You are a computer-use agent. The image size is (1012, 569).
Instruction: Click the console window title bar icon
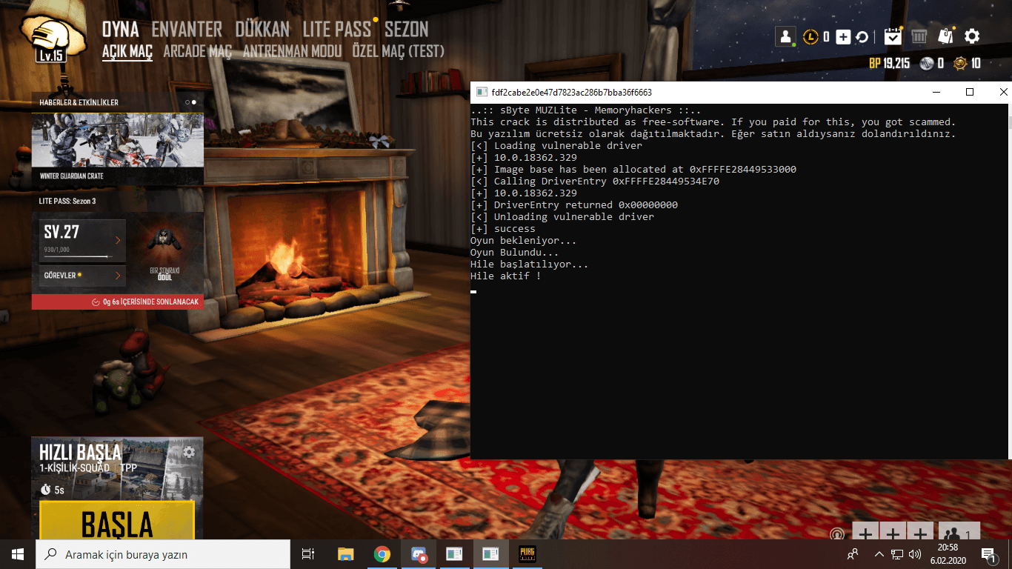[481, 93]
